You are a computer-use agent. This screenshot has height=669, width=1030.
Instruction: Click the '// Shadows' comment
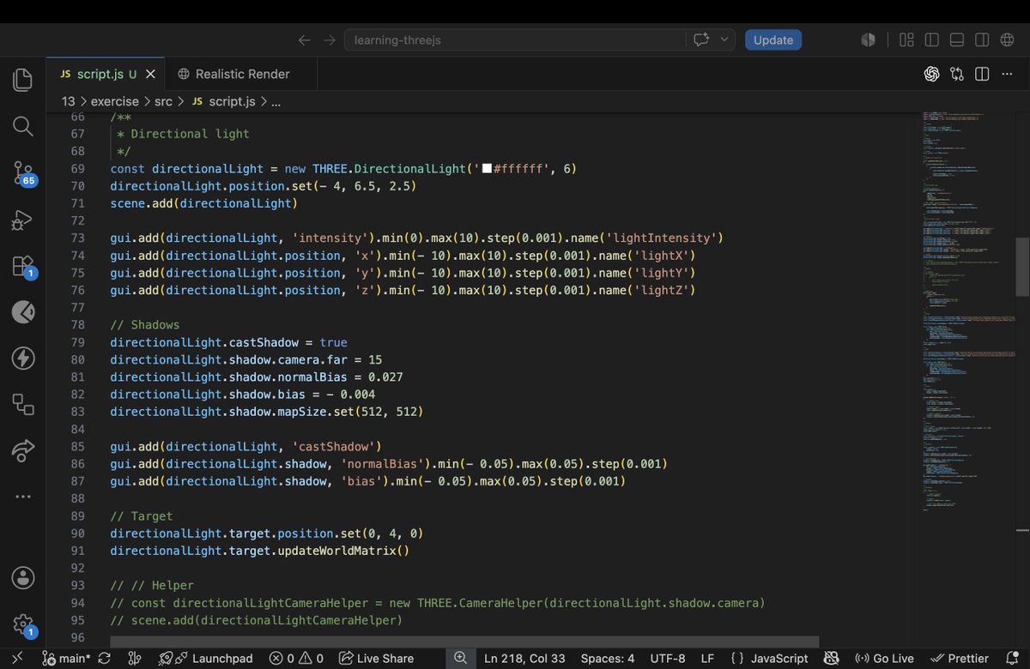coord(145,325)
